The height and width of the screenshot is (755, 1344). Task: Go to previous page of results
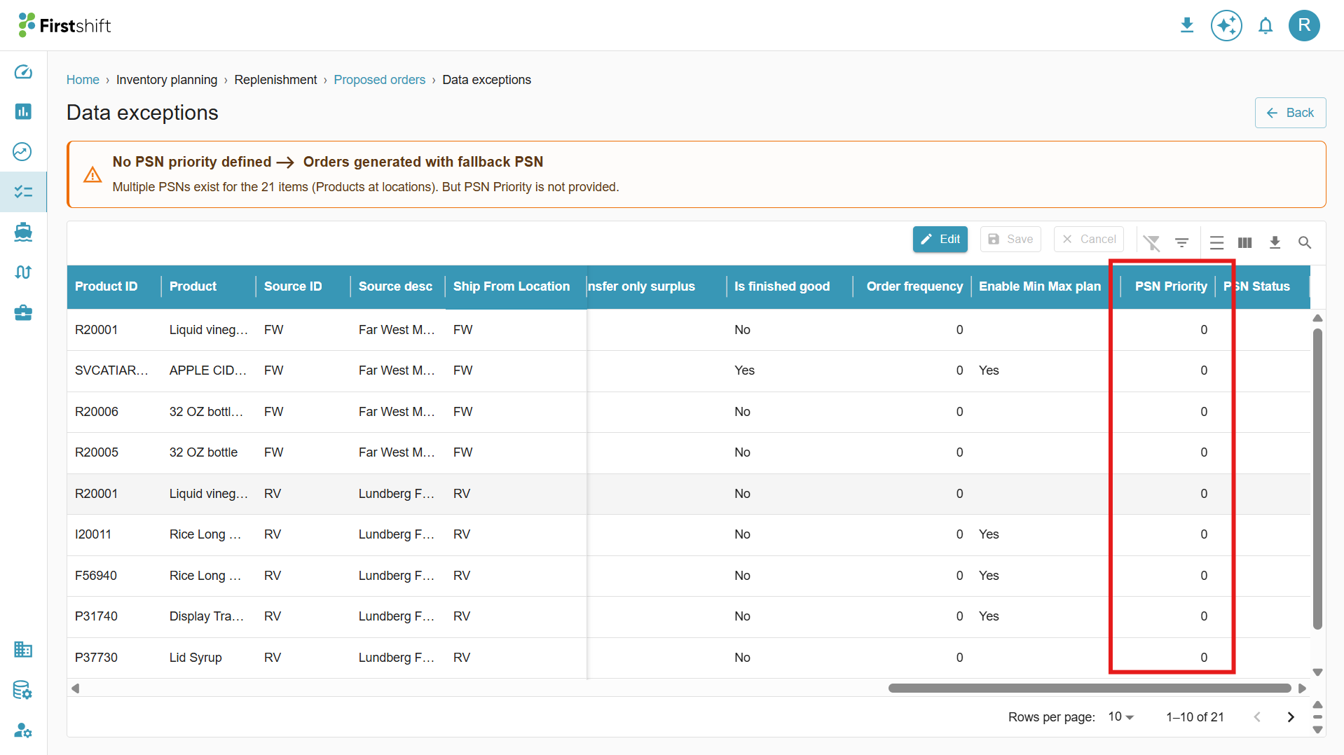(x=1257, y=716)
